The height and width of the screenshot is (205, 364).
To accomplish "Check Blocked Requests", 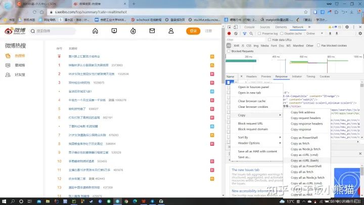I will coord(229,51).
